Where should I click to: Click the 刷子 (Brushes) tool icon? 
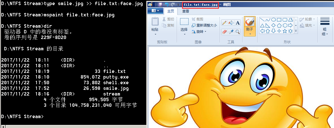tap(250, 22)
